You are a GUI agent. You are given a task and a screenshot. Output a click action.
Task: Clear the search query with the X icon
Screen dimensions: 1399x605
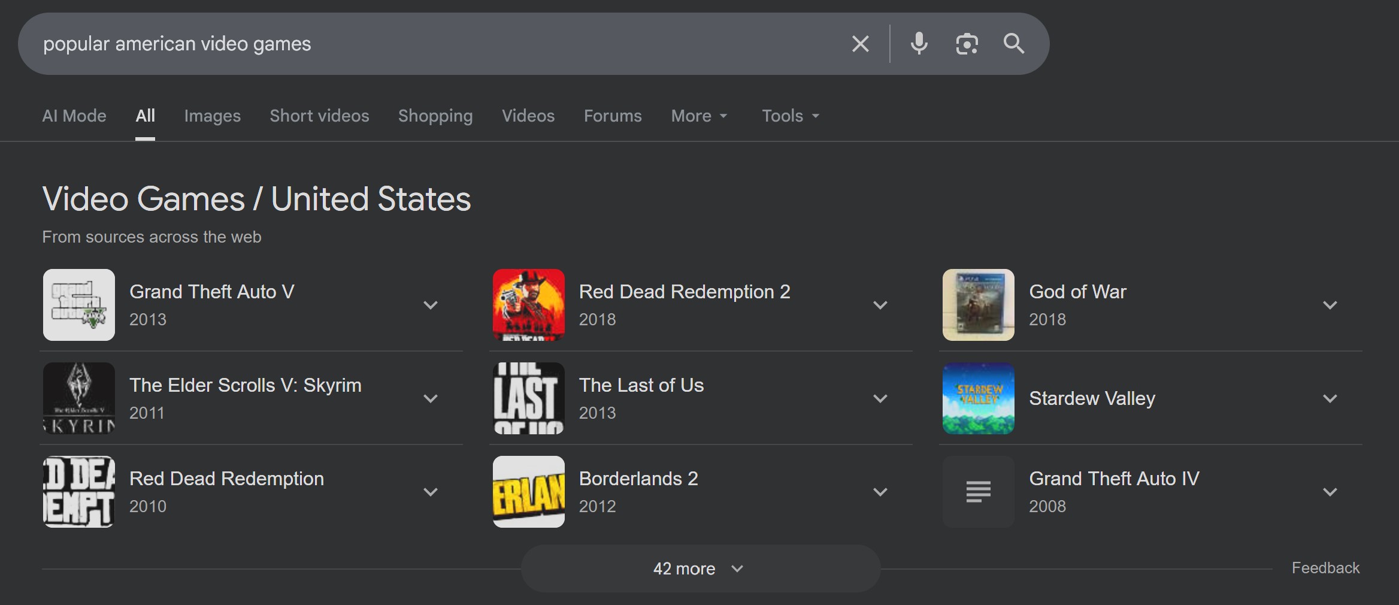(860, 44)
